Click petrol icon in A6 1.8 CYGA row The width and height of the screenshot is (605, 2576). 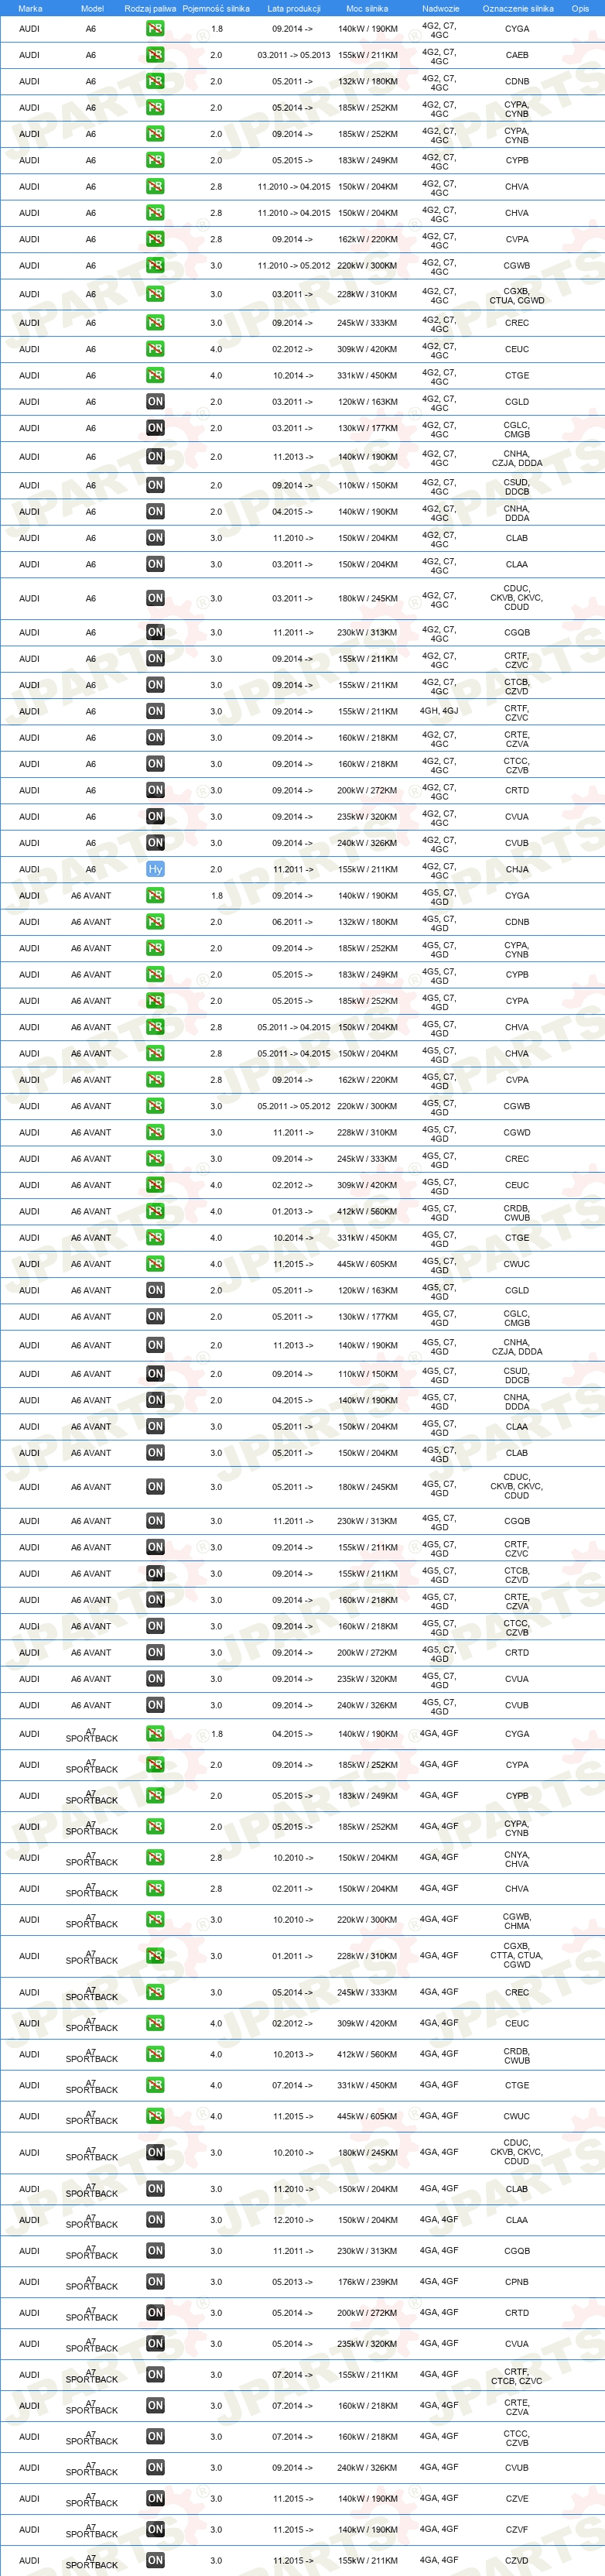155,29
